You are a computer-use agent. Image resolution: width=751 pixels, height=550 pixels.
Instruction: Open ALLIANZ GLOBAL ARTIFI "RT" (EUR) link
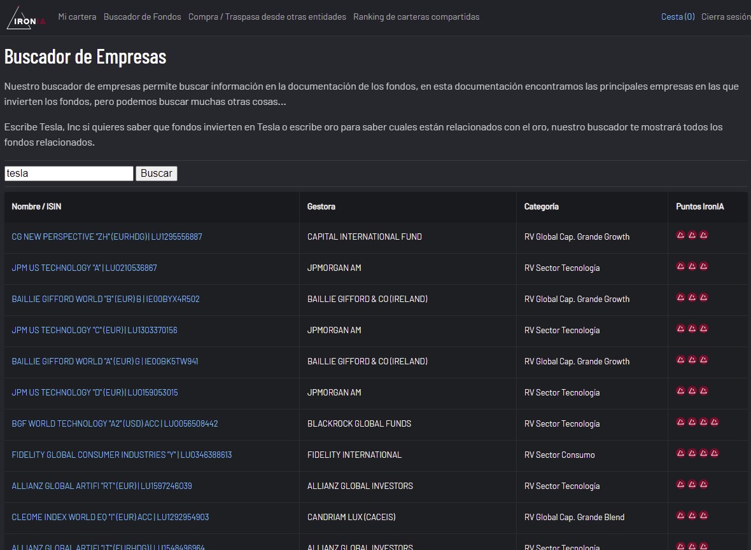[x=102, y=485]
